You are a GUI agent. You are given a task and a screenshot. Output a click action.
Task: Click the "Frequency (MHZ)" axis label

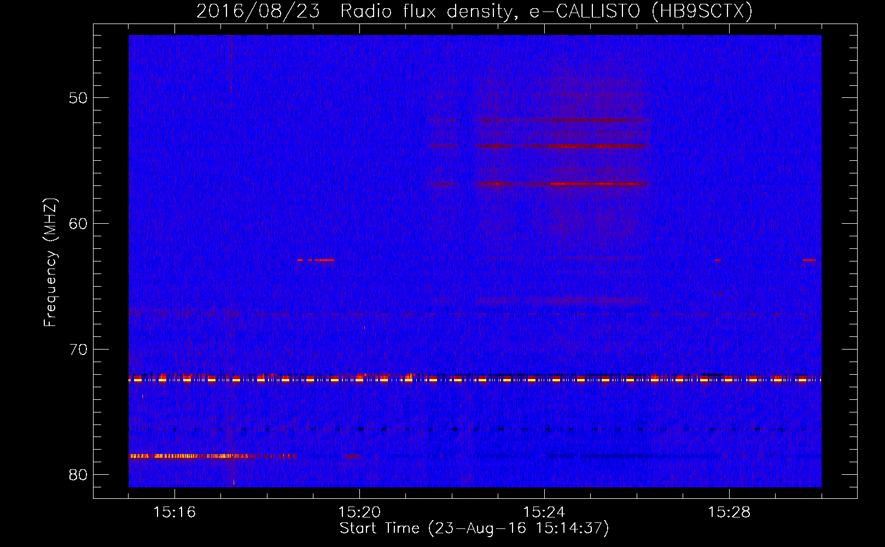[50, 263]
